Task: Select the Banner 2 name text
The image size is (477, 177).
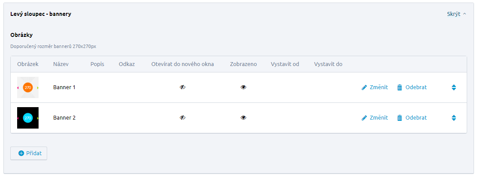Action: click(x=64, y=117)
